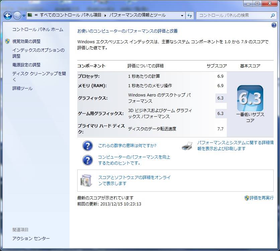The height and width of the screenshot is (251, 280).
Task: Open これらの数字の意味は何ですか? link
Action: click(x=127, y=146)
